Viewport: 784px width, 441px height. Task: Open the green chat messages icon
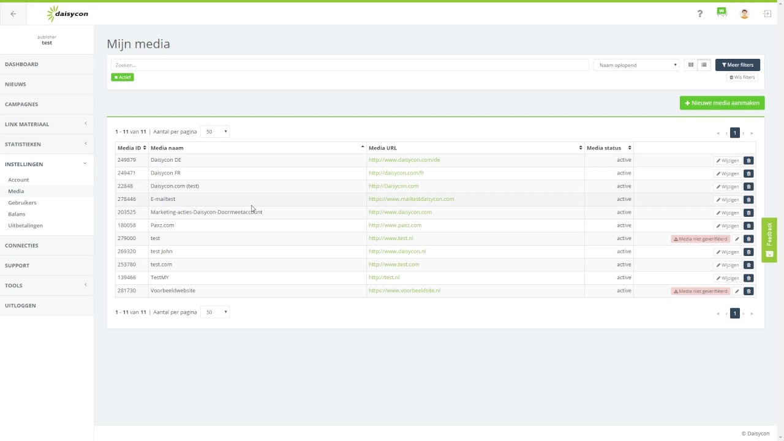[x=722, y=13]
